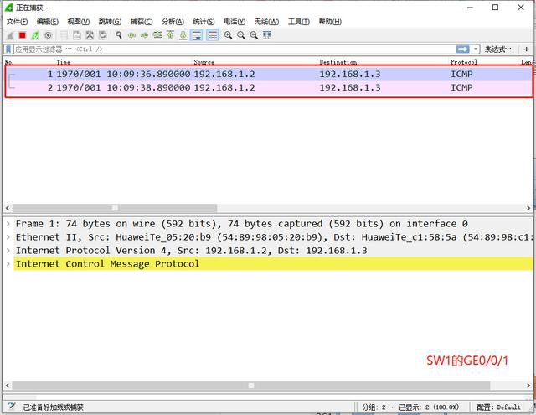The image size is (536, 415).
Task: Open the 统计(S) menu
Action: click(204, 21)
